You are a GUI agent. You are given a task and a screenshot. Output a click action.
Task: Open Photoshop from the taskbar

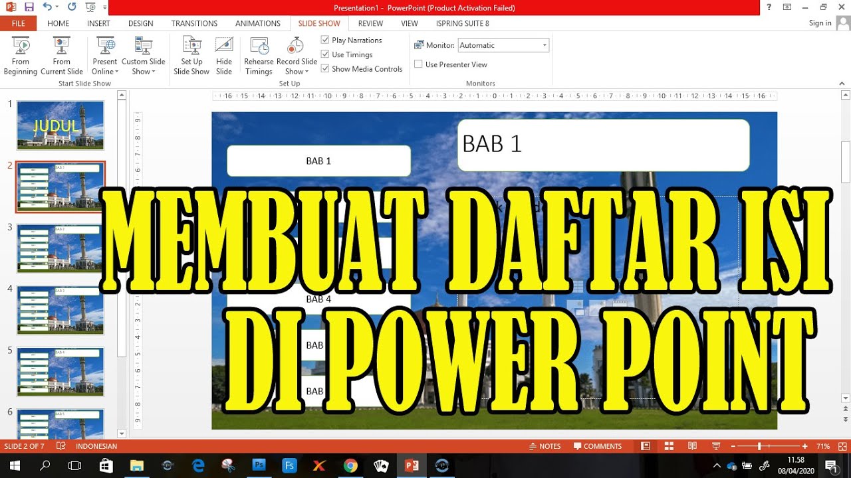(x=259, y=465)
